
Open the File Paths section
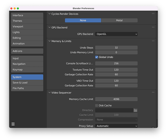point(27,88)
